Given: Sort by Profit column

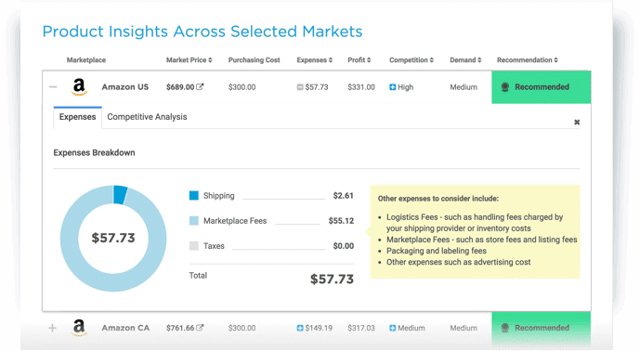Looking at the screenshot, I should [x=359, y=60].
